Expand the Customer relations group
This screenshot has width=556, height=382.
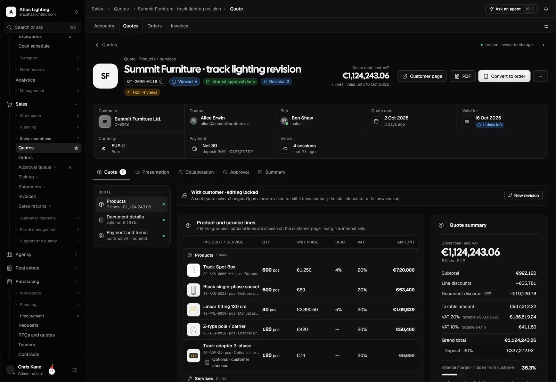(46, 218)
